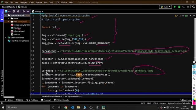
Task: Open Scratches and Consoles node
Action: (18, 41)
